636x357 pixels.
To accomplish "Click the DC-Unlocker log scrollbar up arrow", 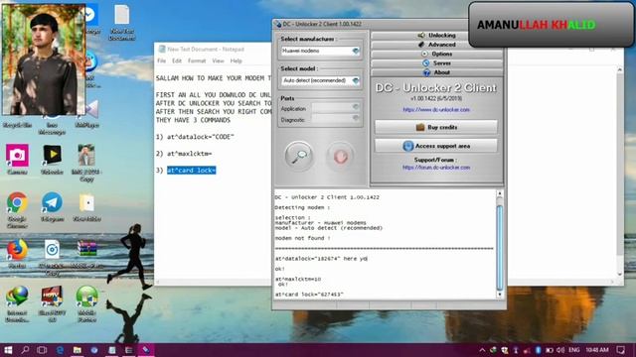I will 500,194.
